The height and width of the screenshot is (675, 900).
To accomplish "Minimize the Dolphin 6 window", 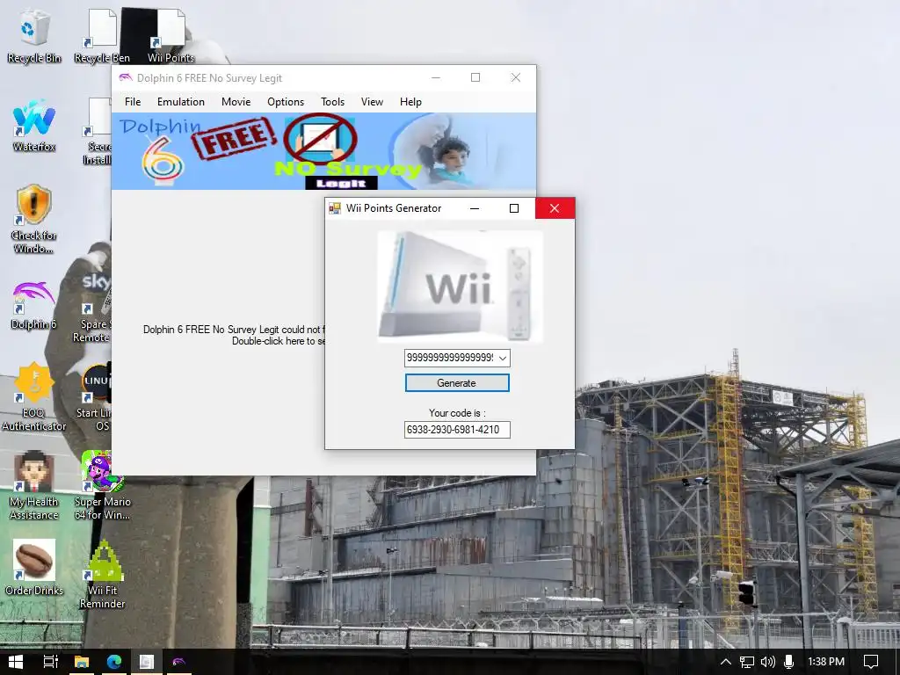I will point(436,78).
